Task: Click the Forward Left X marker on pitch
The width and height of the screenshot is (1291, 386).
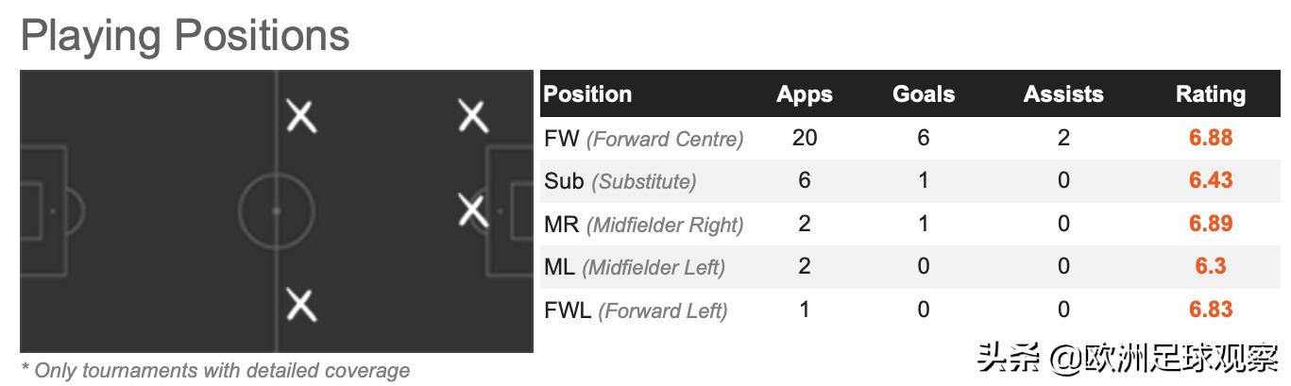Action: (473, 116)
